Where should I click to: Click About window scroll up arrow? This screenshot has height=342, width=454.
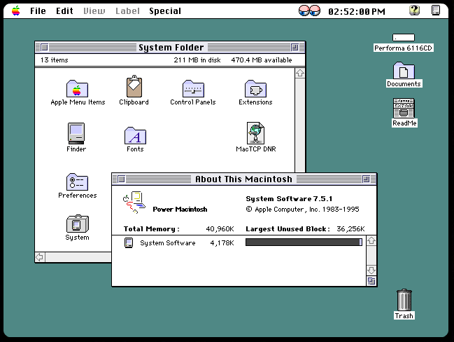pyautogui.click(x=371, y=240)
